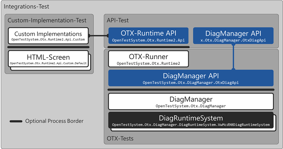Click connector joining Custom Implementations and OTX-Runtime API
The height and width of the screenshot is (149, 283).
coord(99,35)
